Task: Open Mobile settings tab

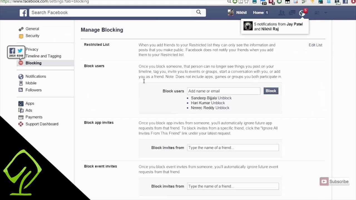Action: pos(31,83)
